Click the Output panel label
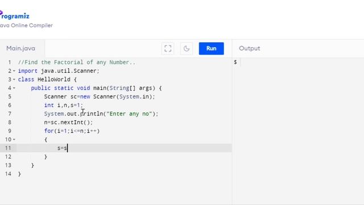 click(x=249, y=48)
